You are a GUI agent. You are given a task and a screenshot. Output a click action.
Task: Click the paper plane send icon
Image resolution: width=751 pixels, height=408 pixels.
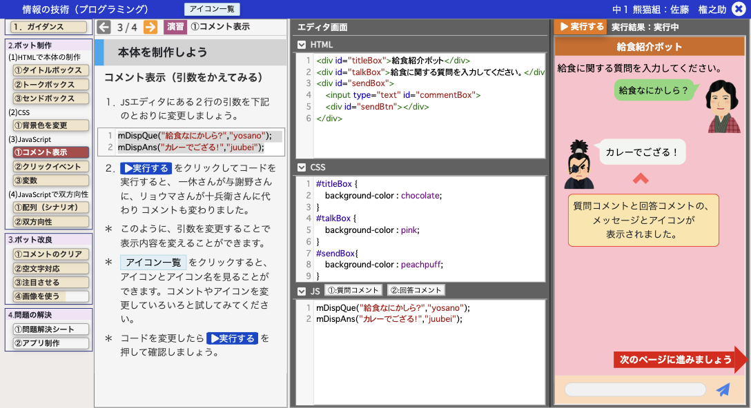[723, 389]
